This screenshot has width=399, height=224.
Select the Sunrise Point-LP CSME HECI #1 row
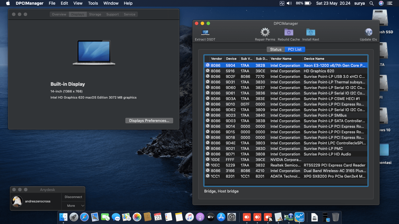(286, 99)
